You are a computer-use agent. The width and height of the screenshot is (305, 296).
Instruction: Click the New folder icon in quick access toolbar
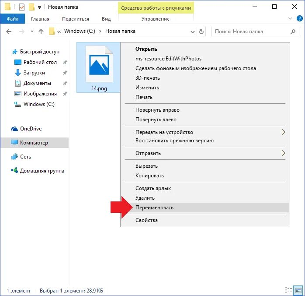(31, 7)
